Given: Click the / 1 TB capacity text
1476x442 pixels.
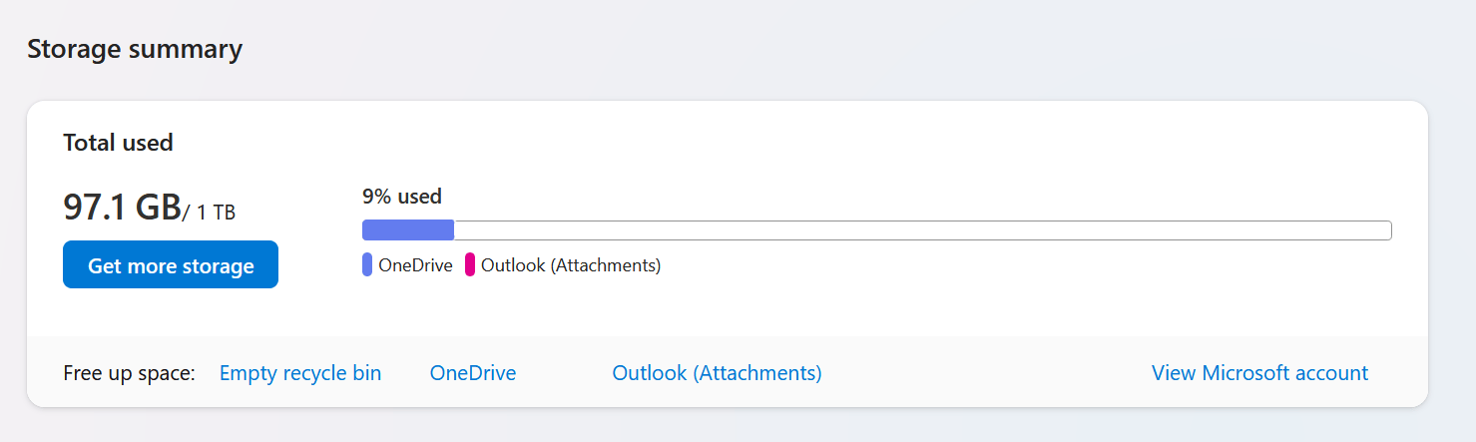Looking at the screenshot, I should pos(210,212).
